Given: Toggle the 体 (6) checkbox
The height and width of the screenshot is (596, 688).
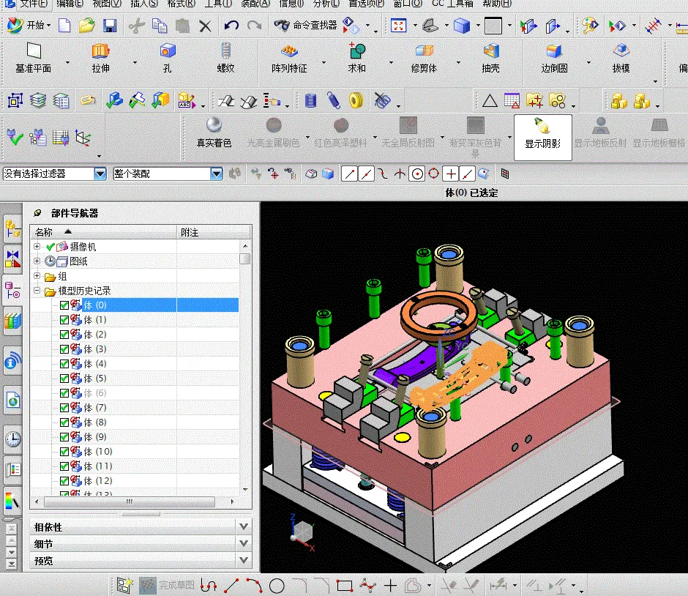Looking at the screenshot, I should click(64, 393).
